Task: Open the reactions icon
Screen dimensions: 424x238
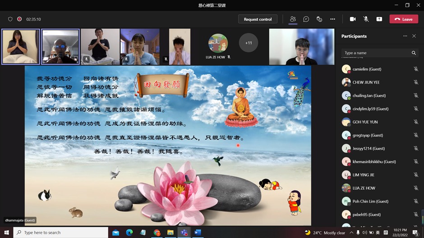Action: coord(319,19)
